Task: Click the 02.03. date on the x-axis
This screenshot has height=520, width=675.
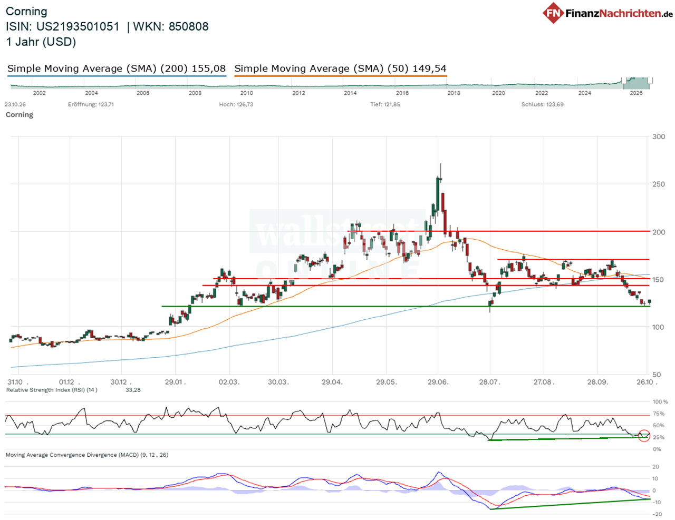Action: click(228, 382)
